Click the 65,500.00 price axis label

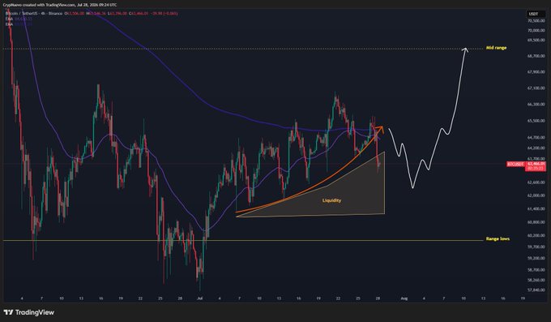[536, 121]
